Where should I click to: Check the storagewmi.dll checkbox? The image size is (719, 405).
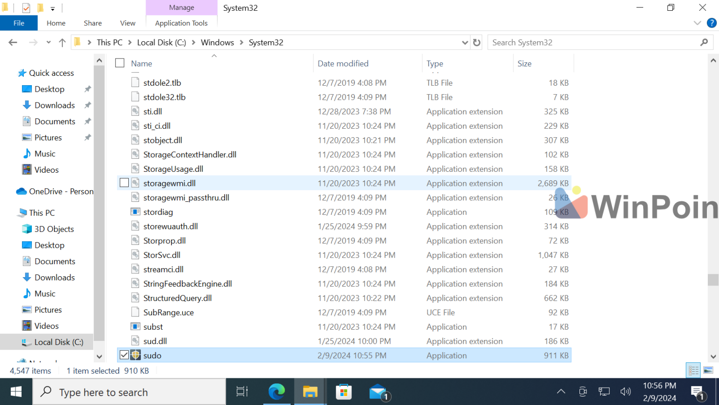(124, 183)
